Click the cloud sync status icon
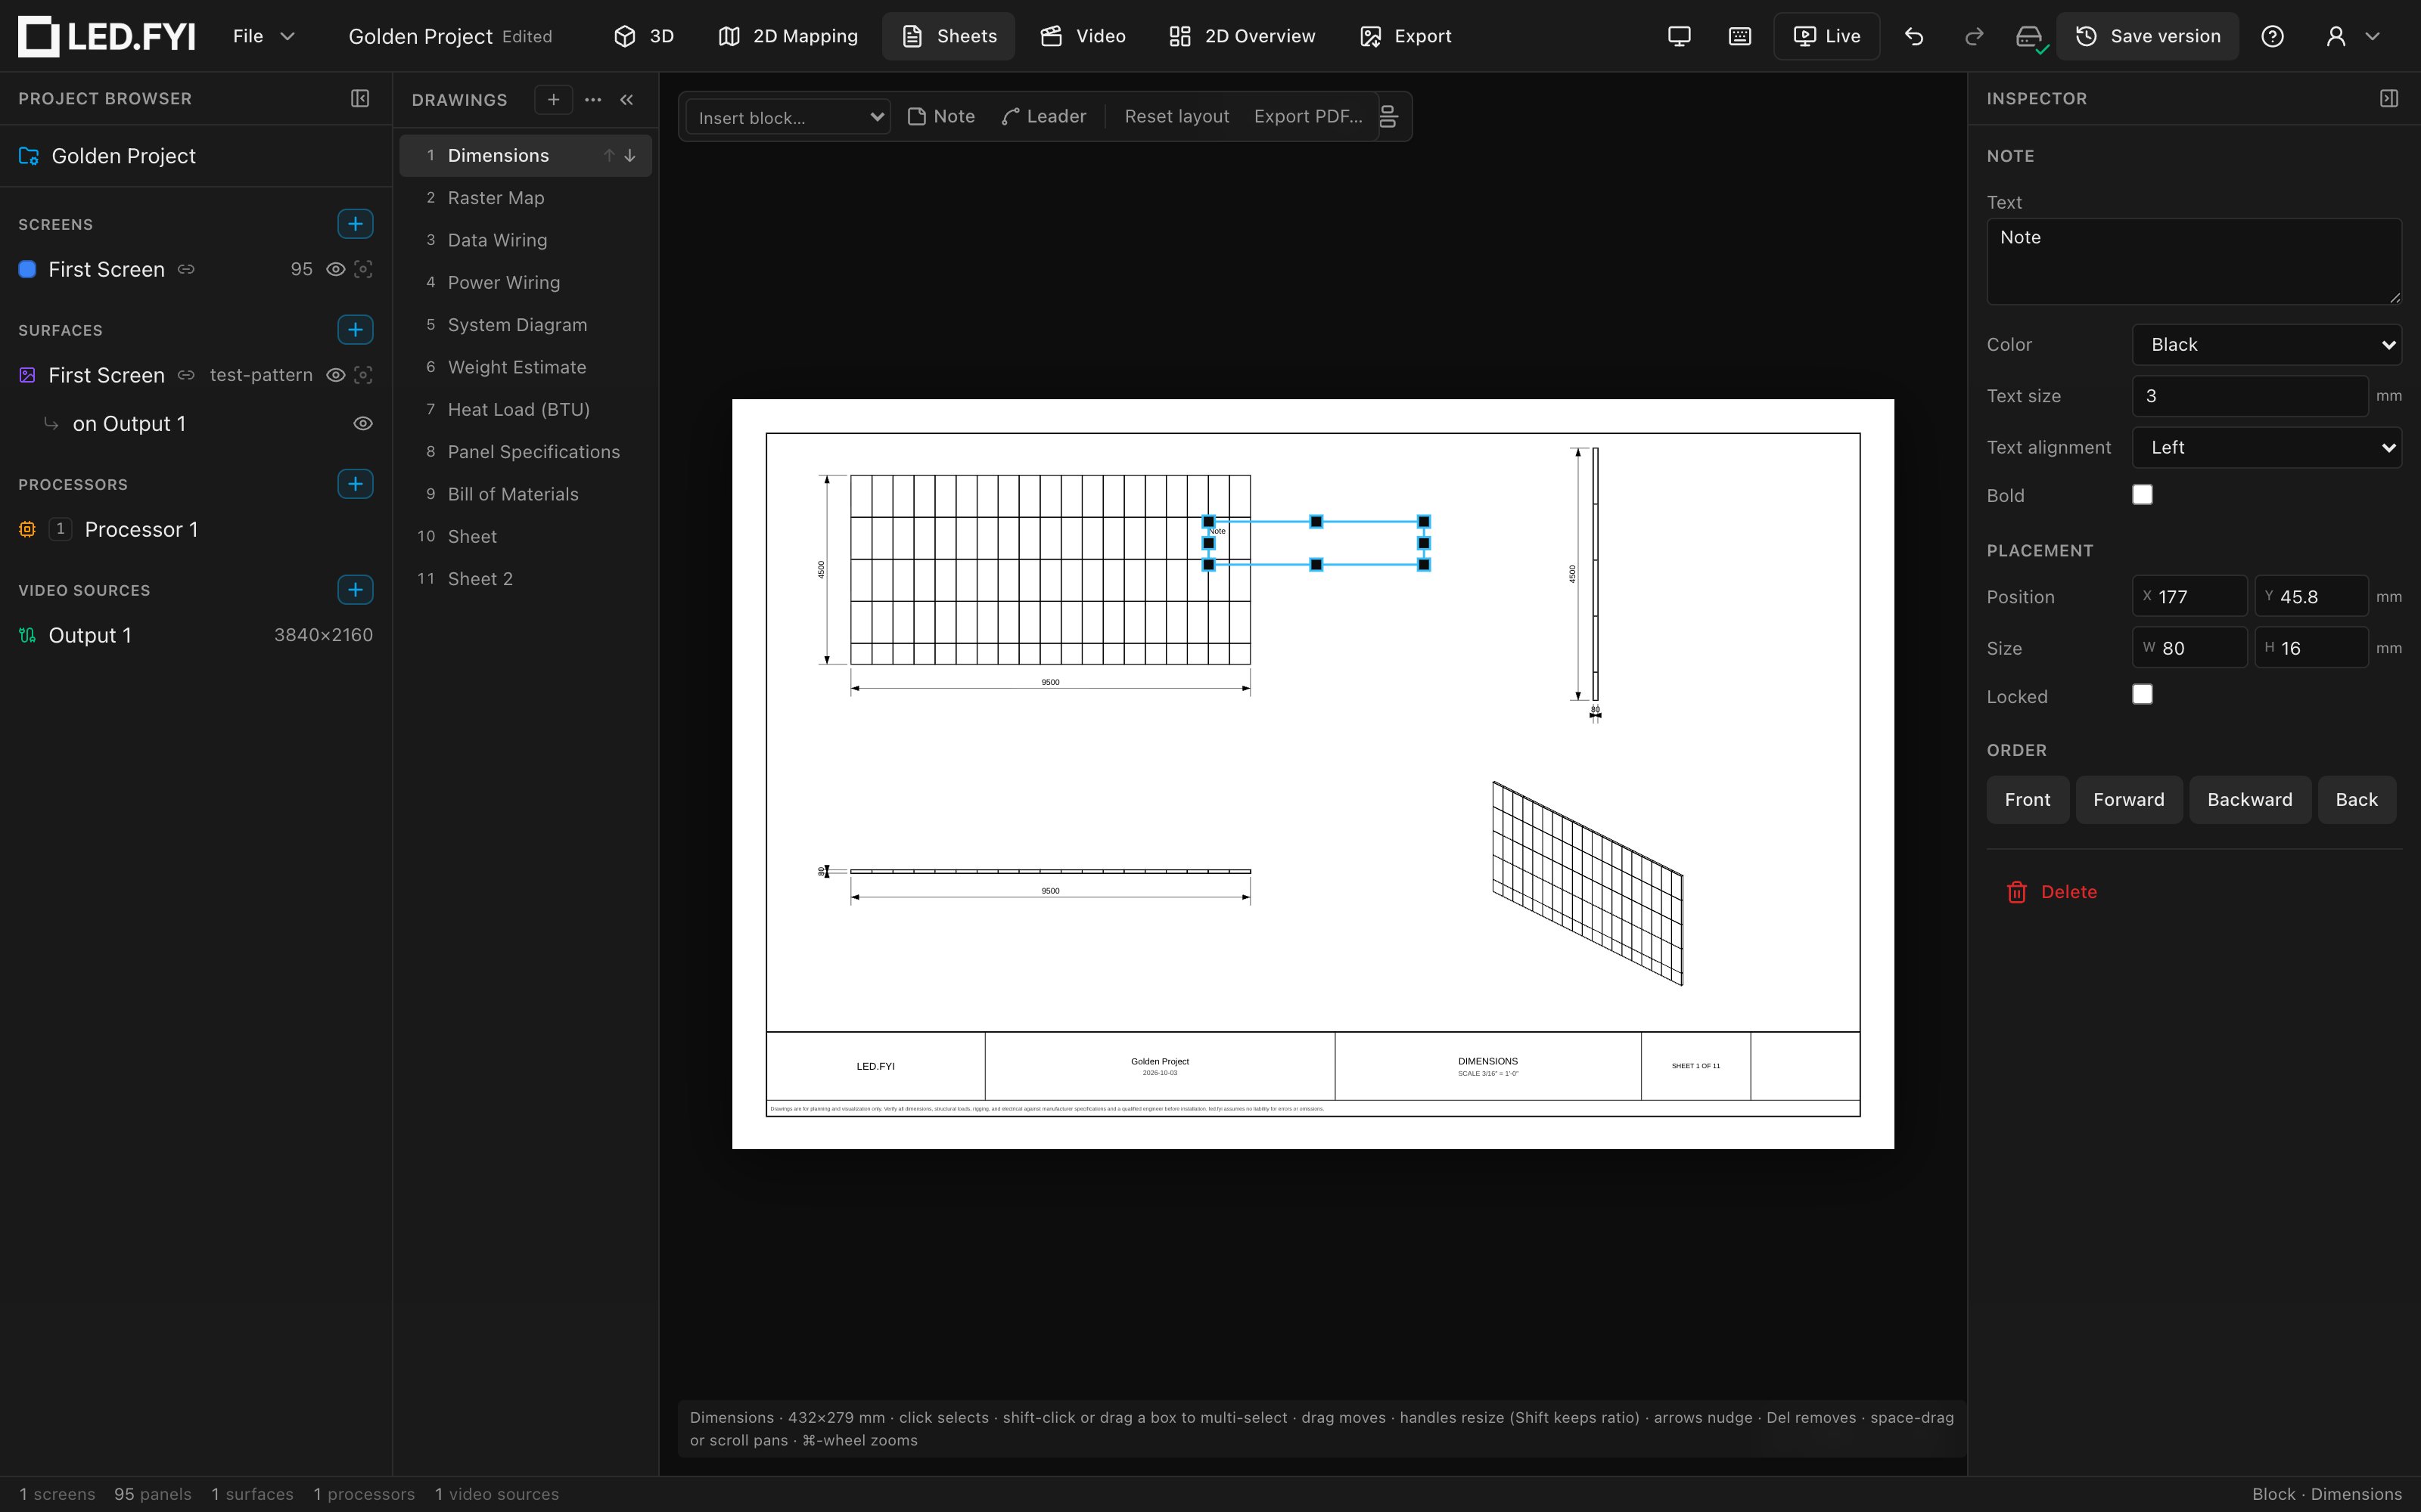 click(2030, 37)
